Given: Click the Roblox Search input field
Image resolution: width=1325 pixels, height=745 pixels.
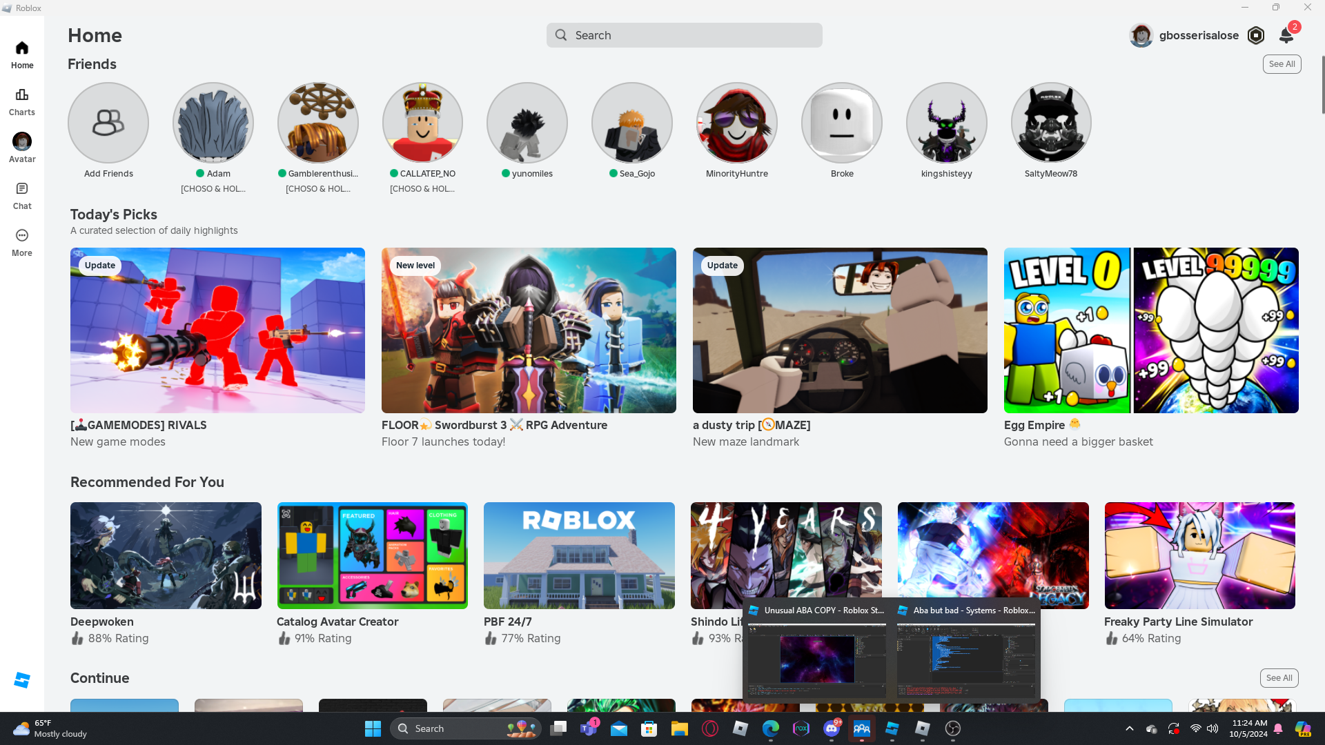Looking at the screenshot, I should pyautogui.click(x=685, y=36).
